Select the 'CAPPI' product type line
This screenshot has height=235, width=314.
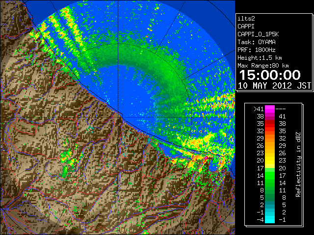(246, 26)
